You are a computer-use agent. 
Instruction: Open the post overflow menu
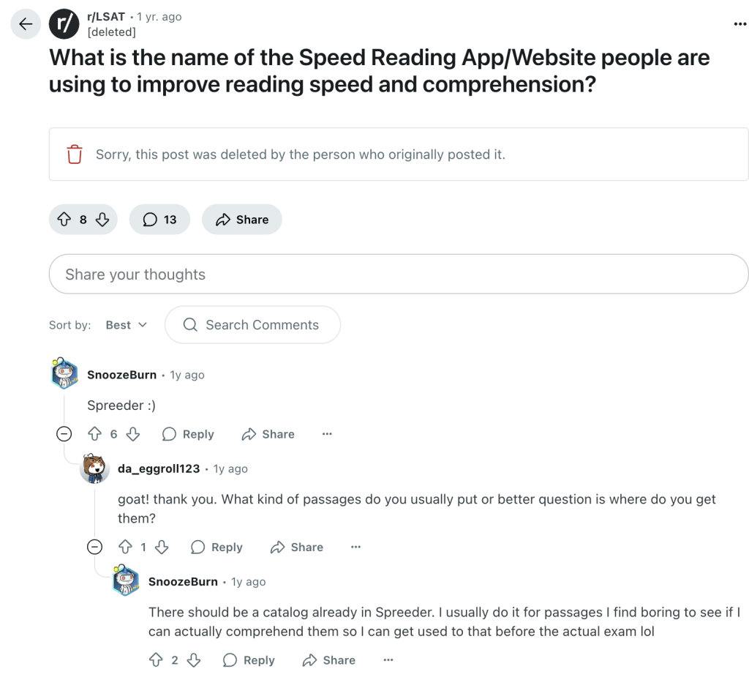pyautogui.click(x=739, y=23)
